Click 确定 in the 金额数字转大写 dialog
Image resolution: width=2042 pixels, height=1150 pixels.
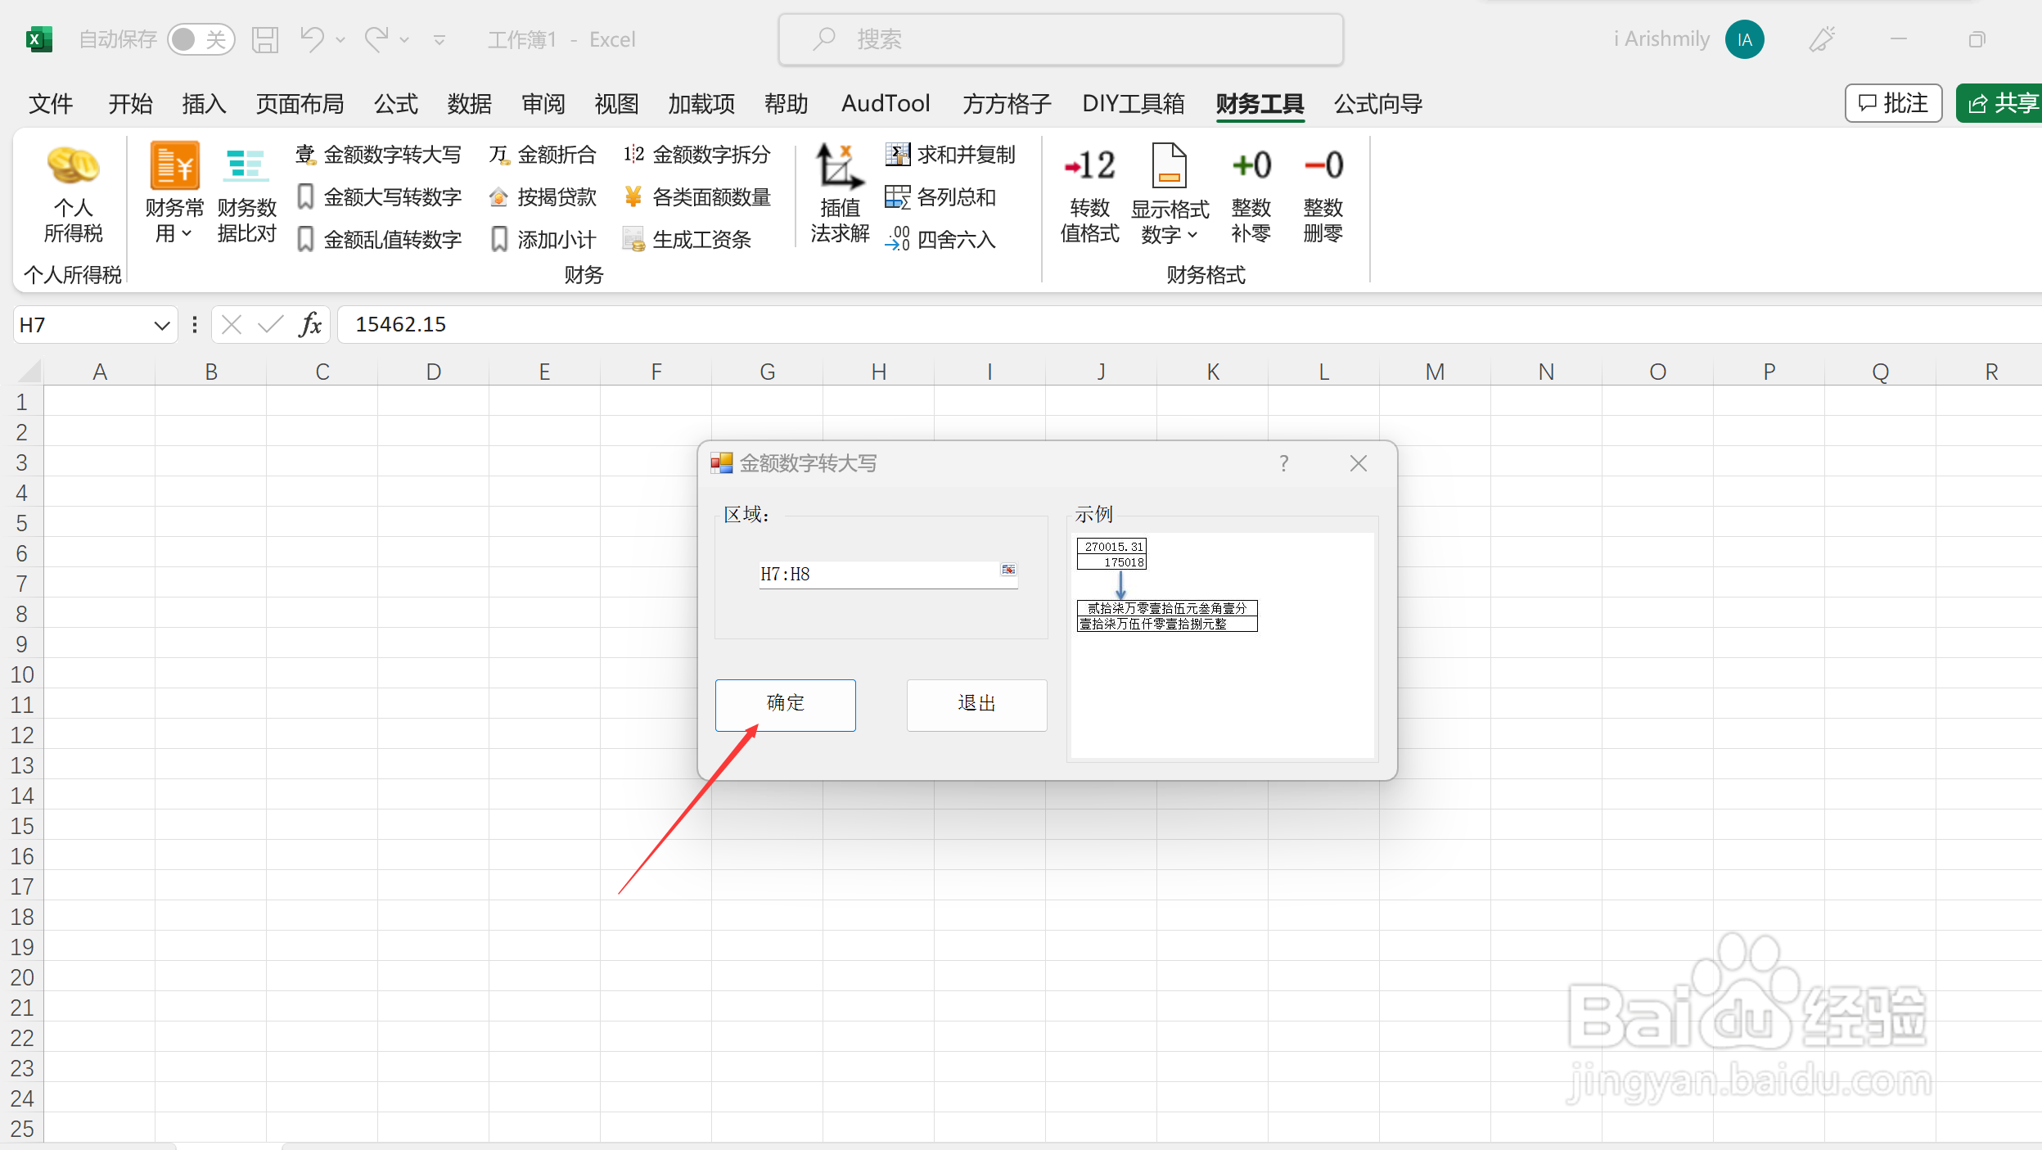coord(786,705)
